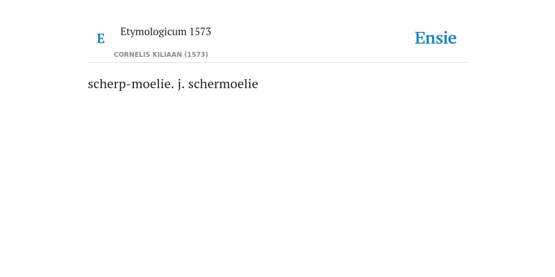Viewport: 555px width, 277px height.
Task: Open the Ensie logo homepage link
Action: [436, 38]
